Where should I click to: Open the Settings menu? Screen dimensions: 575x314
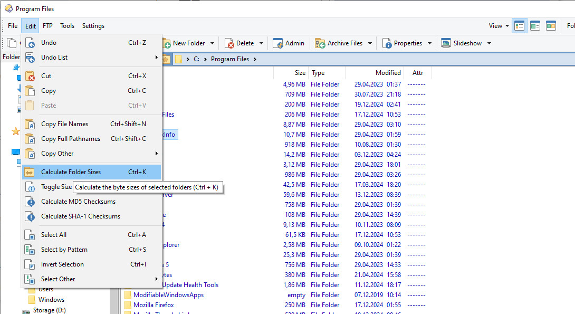(93, 26)
